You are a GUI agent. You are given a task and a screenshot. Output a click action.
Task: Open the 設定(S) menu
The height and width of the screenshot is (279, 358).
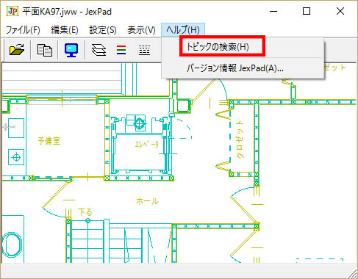tap(103, 30)
